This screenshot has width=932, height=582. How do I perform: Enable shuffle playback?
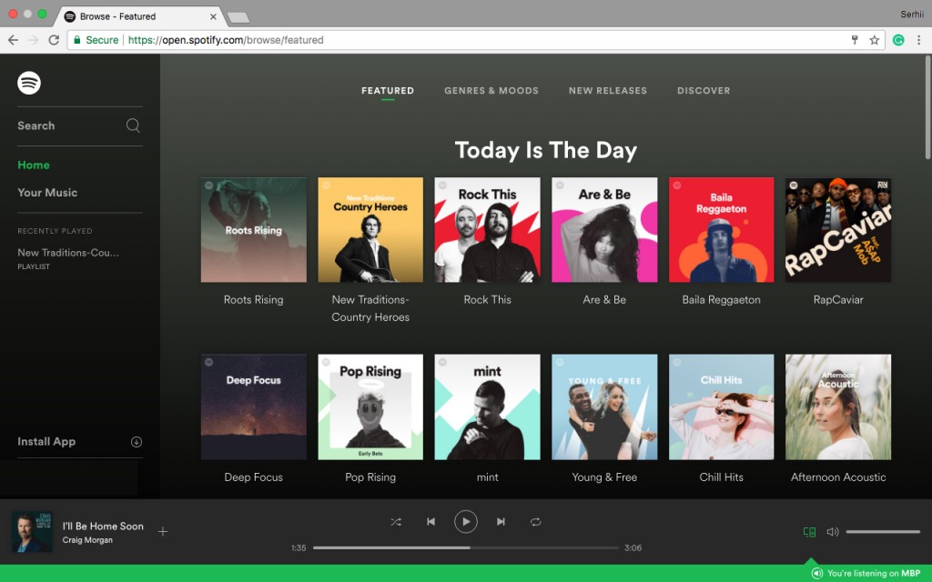(x=396, y=521)
